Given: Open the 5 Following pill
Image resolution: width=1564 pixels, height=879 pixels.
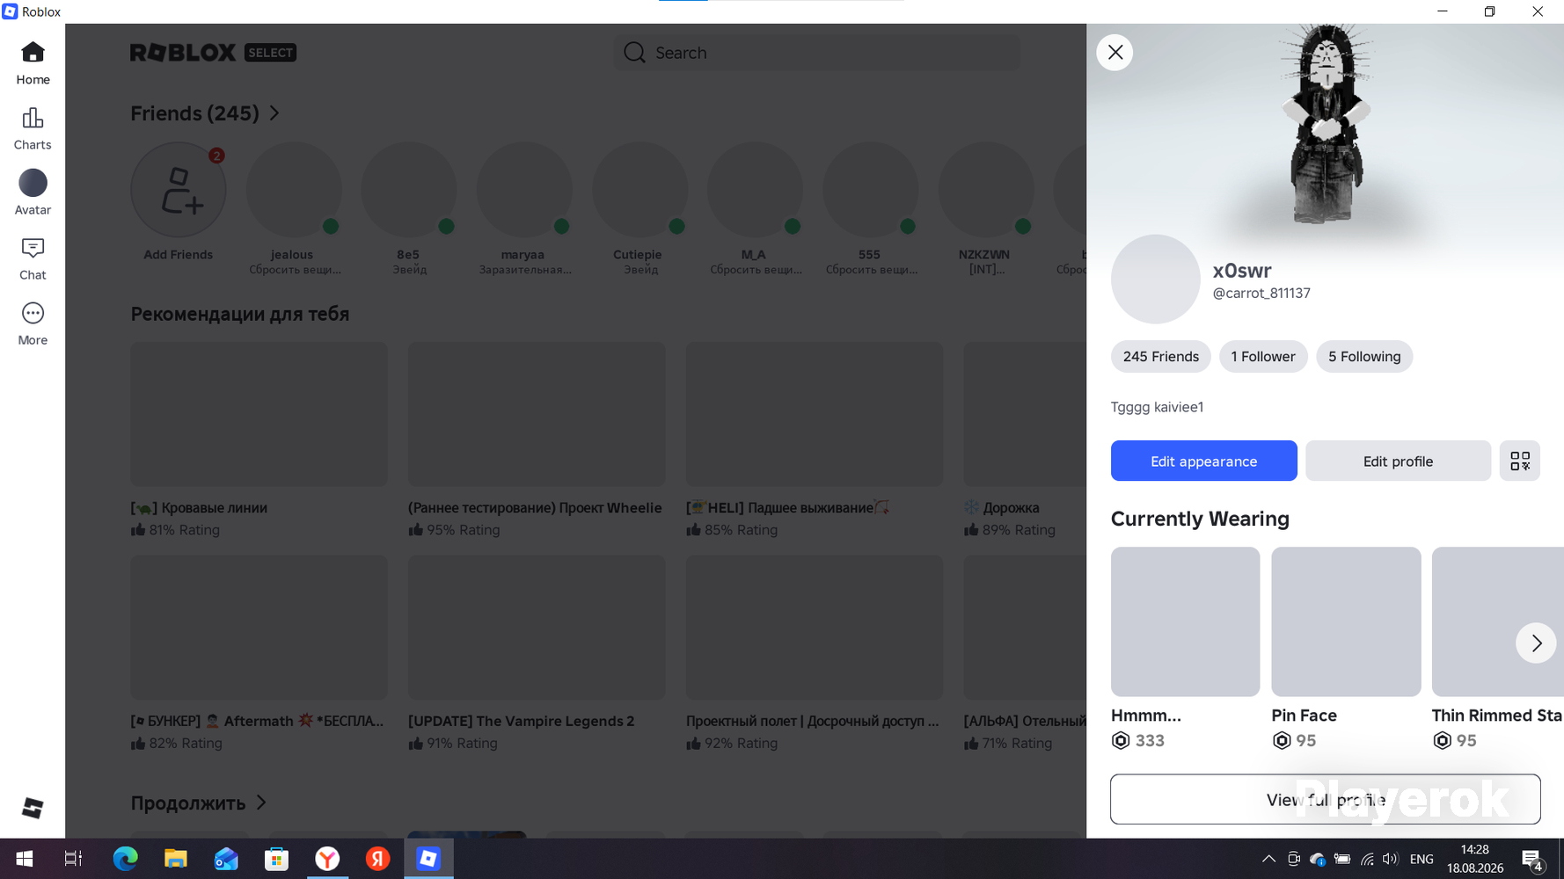Looking at the screenshot, I should click(x=1364, y=356).
